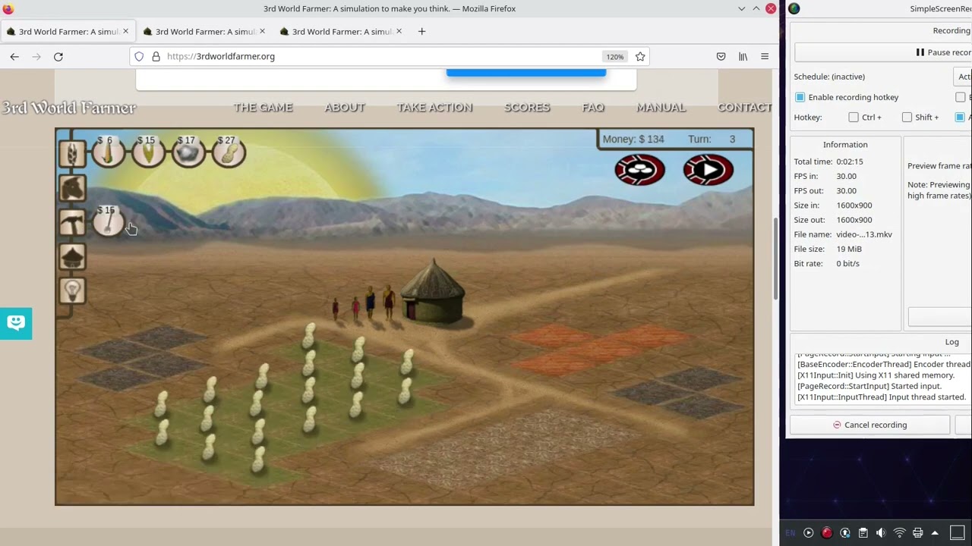Click the padlock site security icon
Image resolution: width=972 pixels, height=546 pixels.
[156, 56]
